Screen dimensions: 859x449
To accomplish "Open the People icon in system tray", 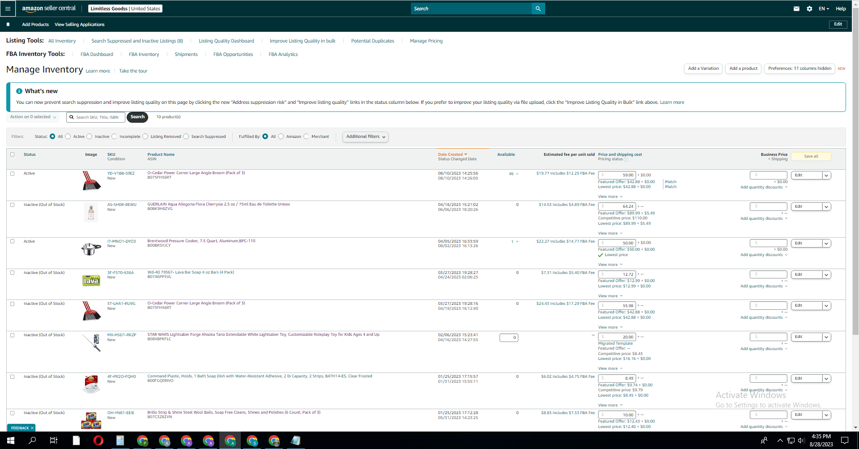I will (x=764, y=440).
